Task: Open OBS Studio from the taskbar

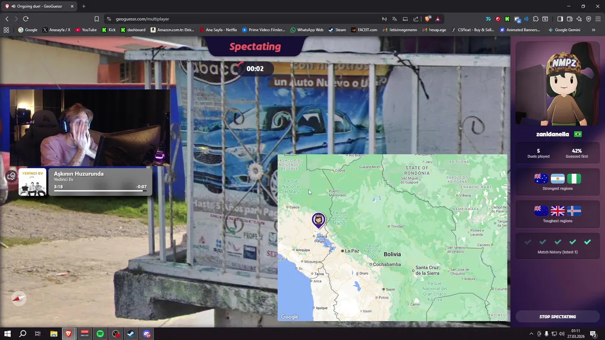Action: tap(116, 334)
